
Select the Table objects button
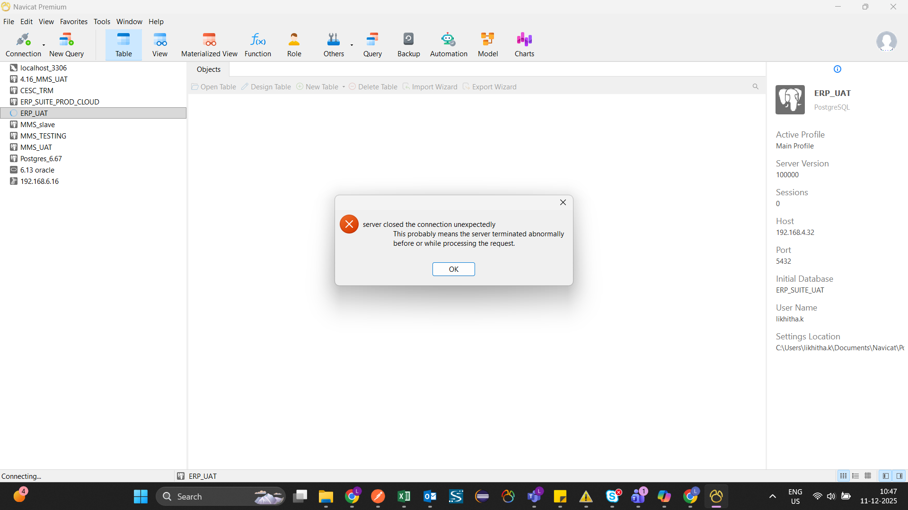(x=123, y=45)
